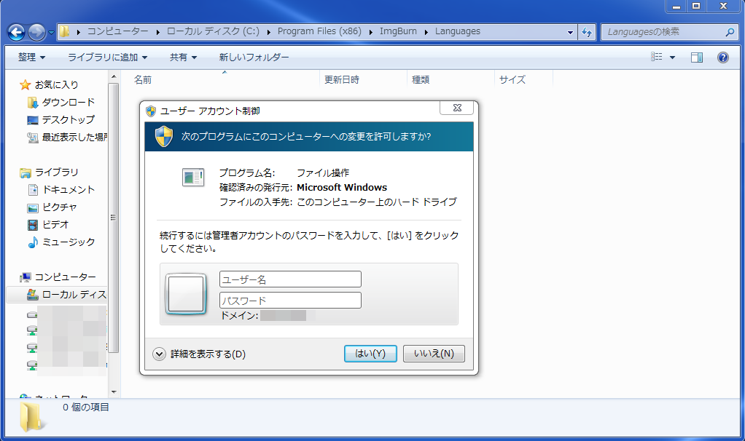The height and width of the screenshot is (441, 745).
Task: Click the Languagesの検索 search field
Action: tap(664, 32)
